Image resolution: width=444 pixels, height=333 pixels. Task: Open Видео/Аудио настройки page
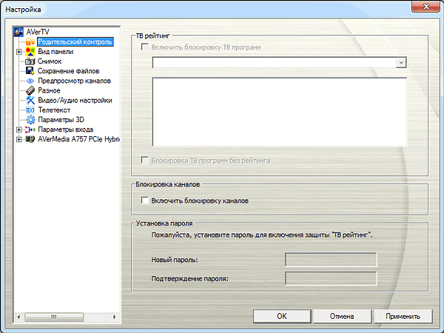[x=75, y=100]
